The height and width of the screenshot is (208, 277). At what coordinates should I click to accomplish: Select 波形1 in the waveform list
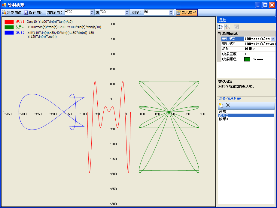tap(223, 112)
